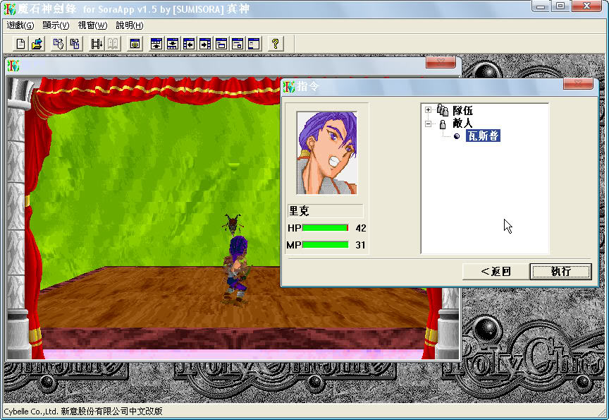
Task: Click the two-documents swap toolbar icon
Action: pos(75,44)
